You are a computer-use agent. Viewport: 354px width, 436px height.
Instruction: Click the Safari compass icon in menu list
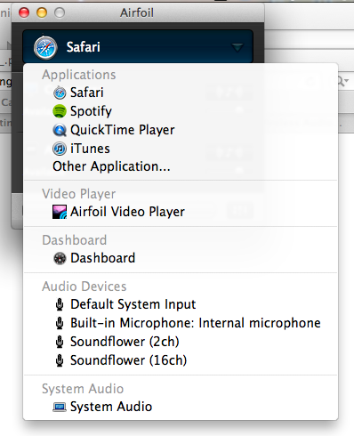click(60, 93)
